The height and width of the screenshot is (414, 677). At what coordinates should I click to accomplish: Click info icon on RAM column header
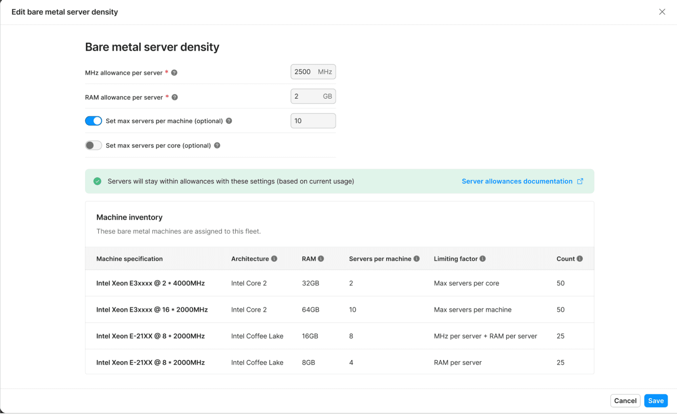[321, 259]
